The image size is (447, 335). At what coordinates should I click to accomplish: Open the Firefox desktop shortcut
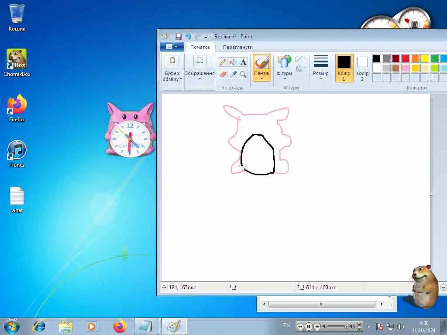click(17, 108)
